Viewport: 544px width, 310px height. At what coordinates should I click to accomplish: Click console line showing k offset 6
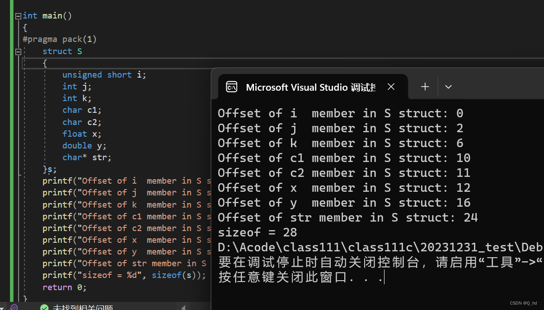[340, 143]
